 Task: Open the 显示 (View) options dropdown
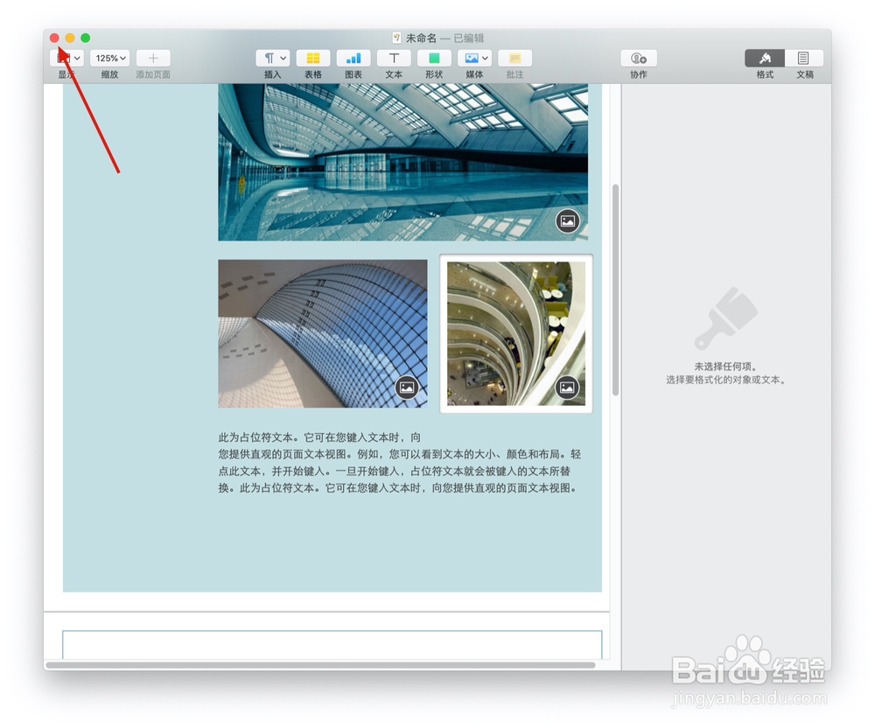pos(66,58)
